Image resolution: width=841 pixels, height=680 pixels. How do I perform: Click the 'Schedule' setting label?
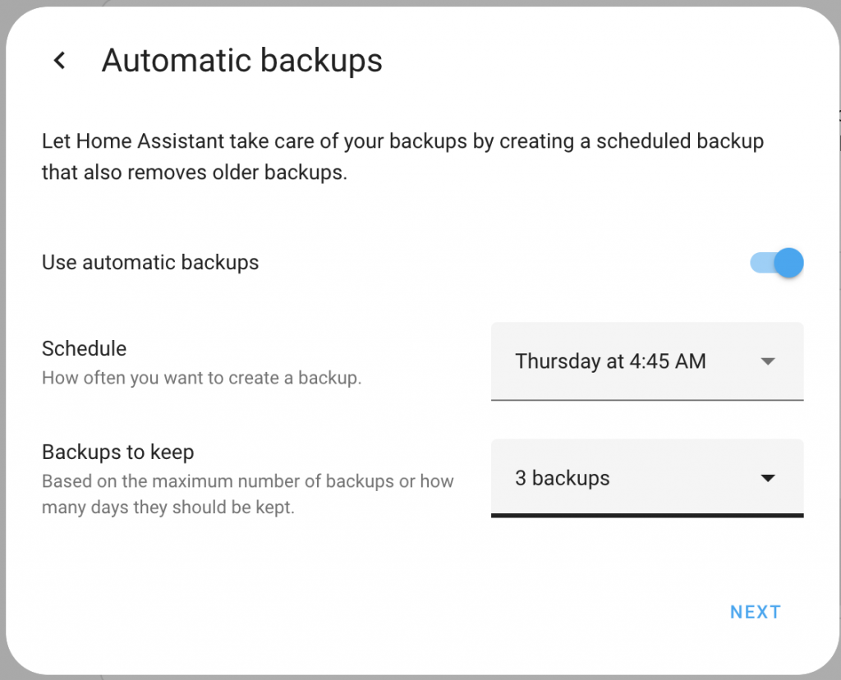84,348
